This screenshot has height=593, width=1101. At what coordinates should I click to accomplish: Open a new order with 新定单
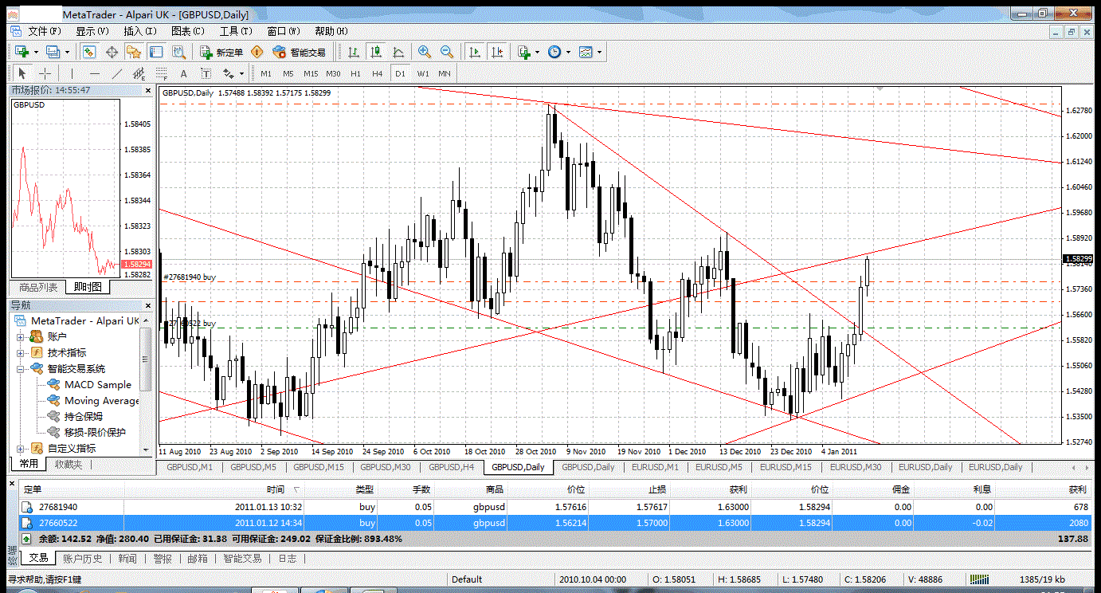[221, 52]
